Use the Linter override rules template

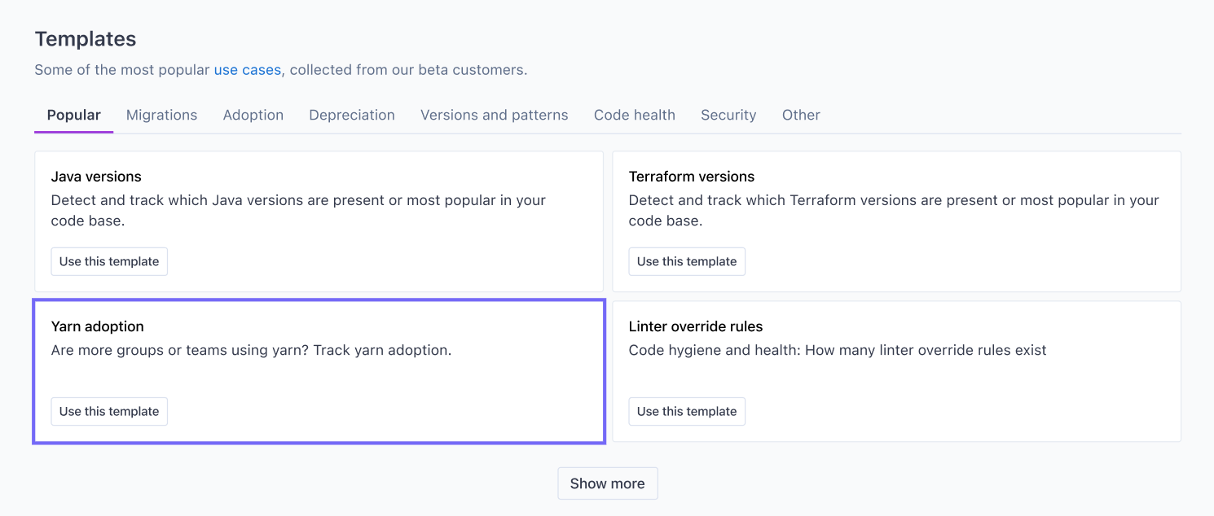686,411
